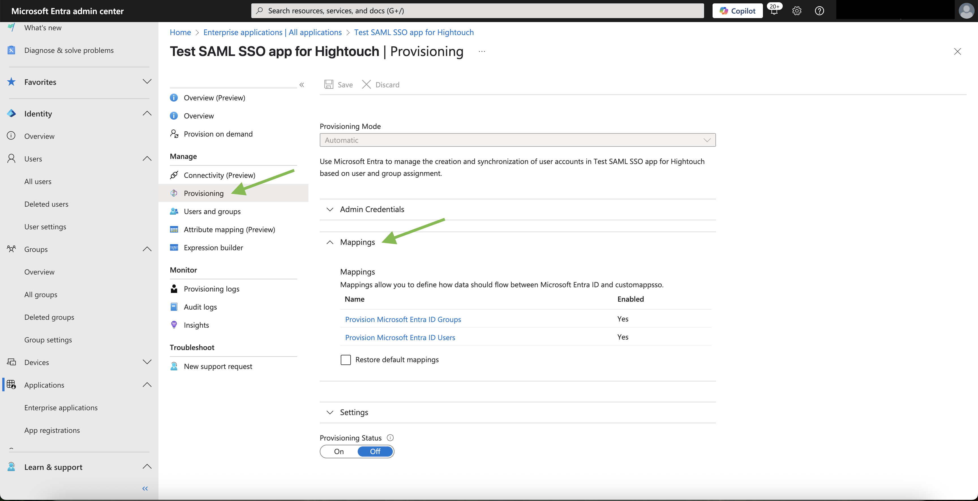Check Restore default mappings checkbox
The image size is (978, 501).
point(346,360)
